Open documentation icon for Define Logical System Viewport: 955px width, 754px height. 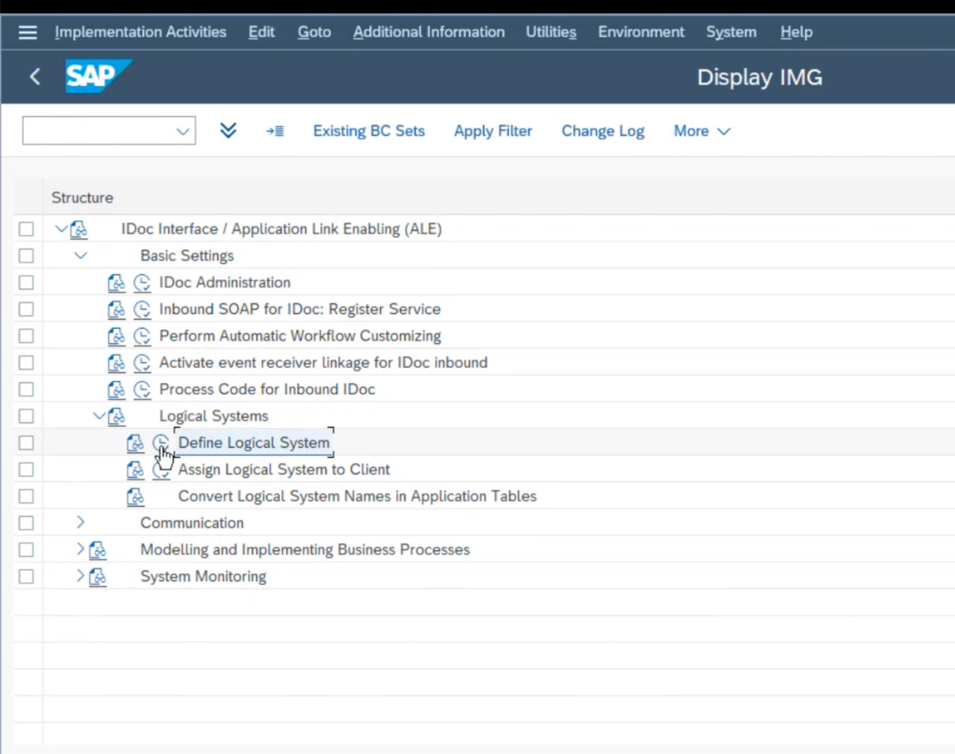[136, 443]
